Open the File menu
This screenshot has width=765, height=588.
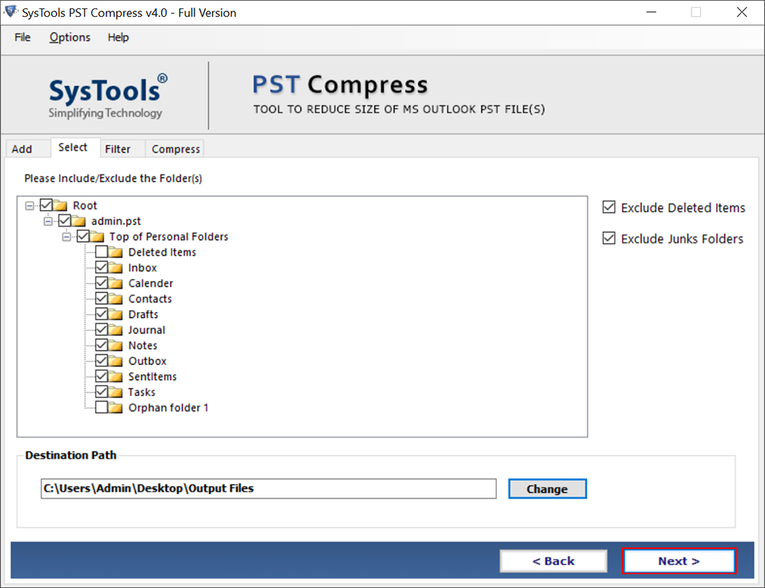22,37
